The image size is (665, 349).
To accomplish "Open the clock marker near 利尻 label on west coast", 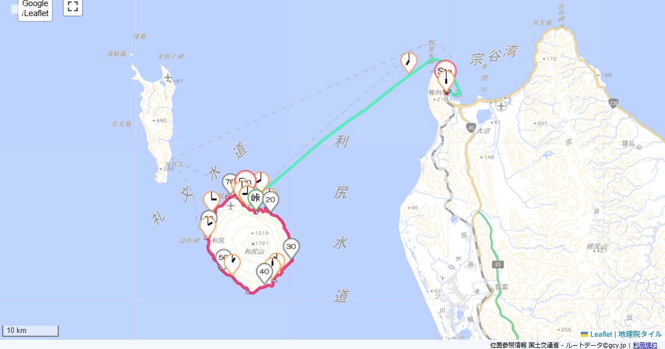I will 208,226.
